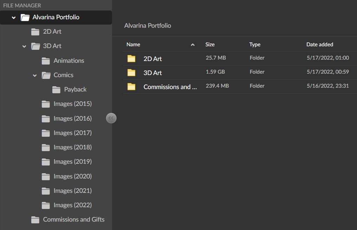Collapse the Alvarina Portfolio tree node
357x230 pixels.
[x=14, y=18]
